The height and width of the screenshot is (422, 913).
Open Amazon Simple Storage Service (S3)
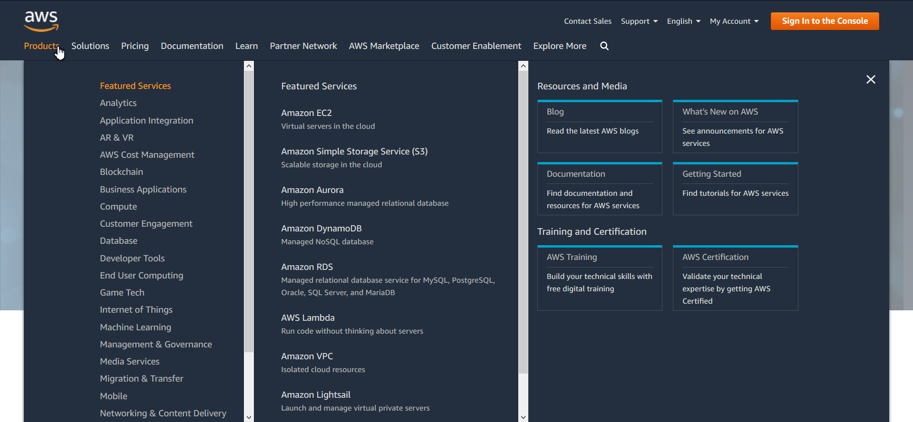[354, 151]
